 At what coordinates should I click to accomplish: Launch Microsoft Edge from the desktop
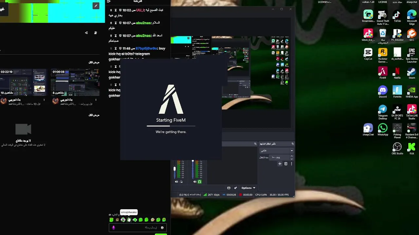click(x=412, y=18)
